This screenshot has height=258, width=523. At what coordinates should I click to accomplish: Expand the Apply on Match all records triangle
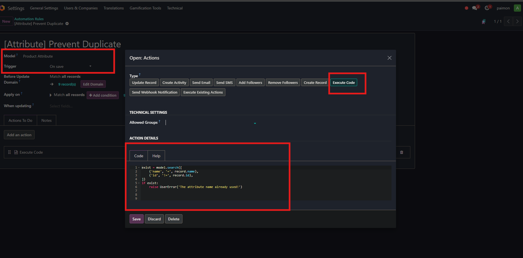point(51,95)
